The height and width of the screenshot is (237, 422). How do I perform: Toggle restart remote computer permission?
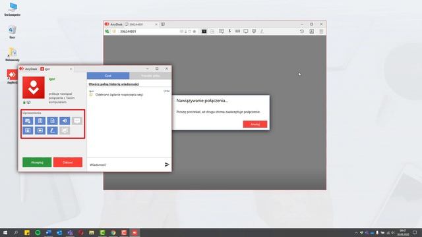(x=40, y=130)
